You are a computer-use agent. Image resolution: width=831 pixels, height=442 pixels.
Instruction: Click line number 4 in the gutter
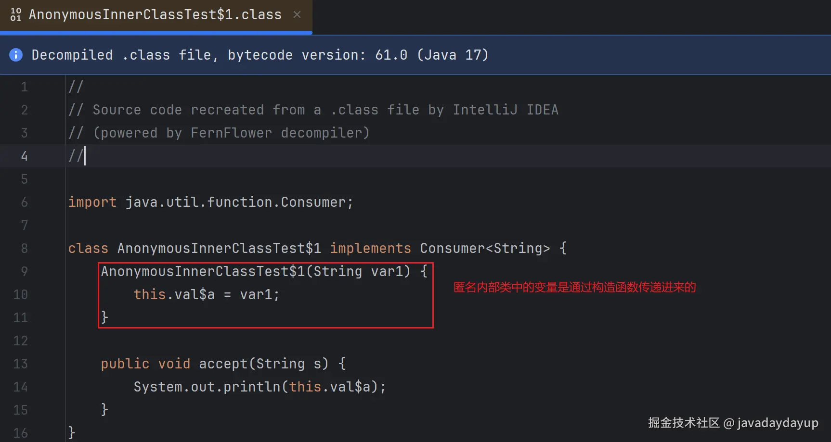pyautogui.click(x=24, y=156)
